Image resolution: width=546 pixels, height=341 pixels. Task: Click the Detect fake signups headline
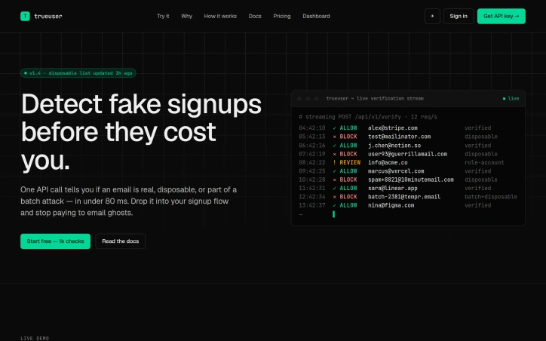[x=141, y=132]
